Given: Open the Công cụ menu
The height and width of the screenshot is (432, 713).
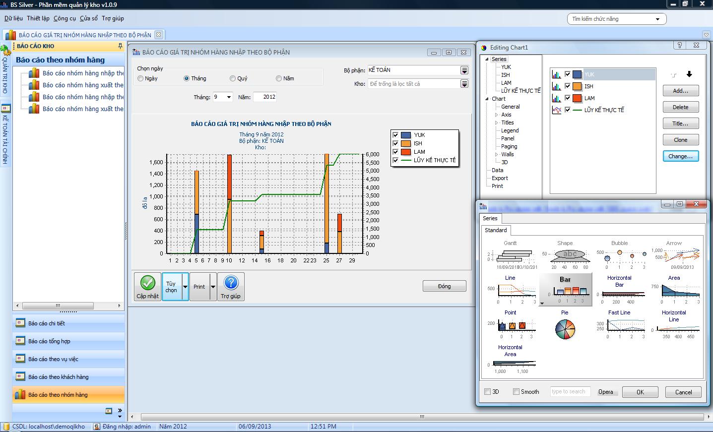Looking at the screenshot, I should tap(65, 18).
